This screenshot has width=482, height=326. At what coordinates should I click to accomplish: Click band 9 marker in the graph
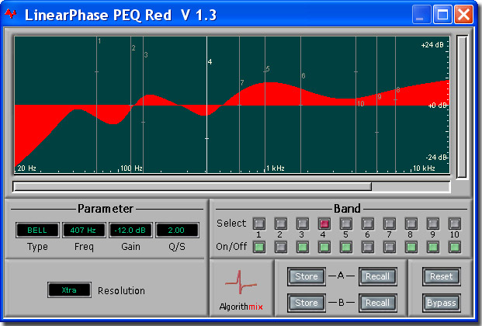[x=380, y=97]
